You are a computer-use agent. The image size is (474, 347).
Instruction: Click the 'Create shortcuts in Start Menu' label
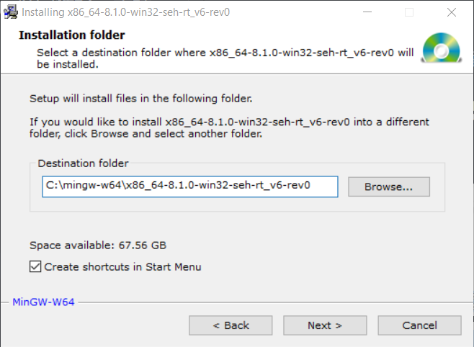(x=122, y=267)
